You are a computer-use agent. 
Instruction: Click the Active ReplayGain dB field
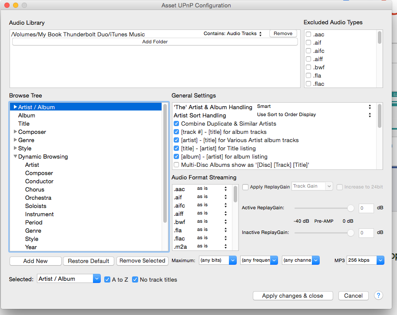tap(366, 208)
